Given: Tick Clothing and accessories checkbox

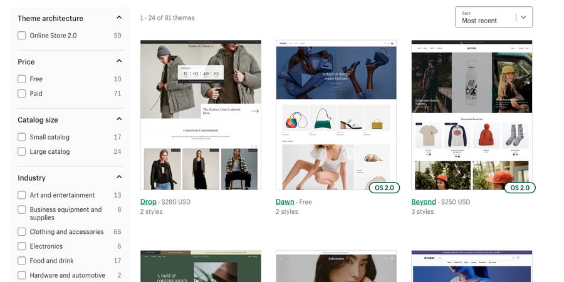Looking at the screenshot, I should (22, 232).
